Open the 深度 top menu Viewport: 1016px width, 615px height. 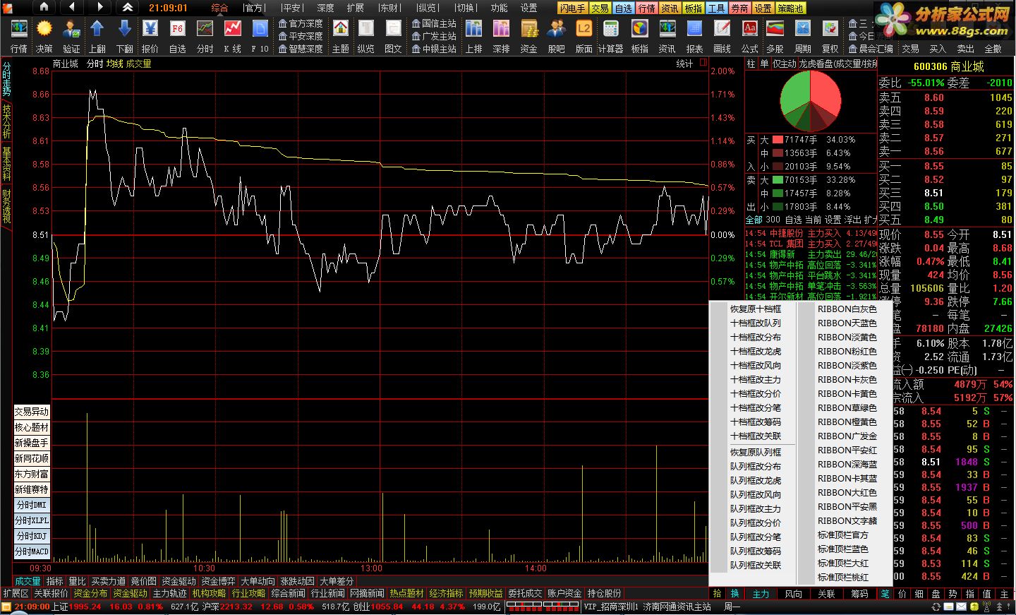pos(326,8)
